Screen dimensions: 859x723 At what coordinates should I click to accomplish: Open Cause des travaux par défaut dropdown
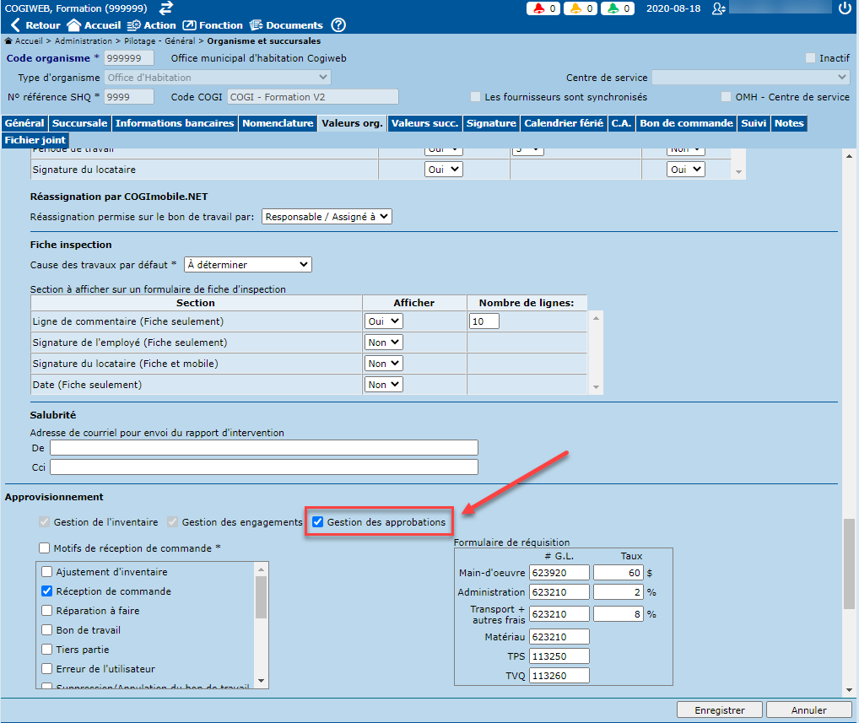pos(248,265)
